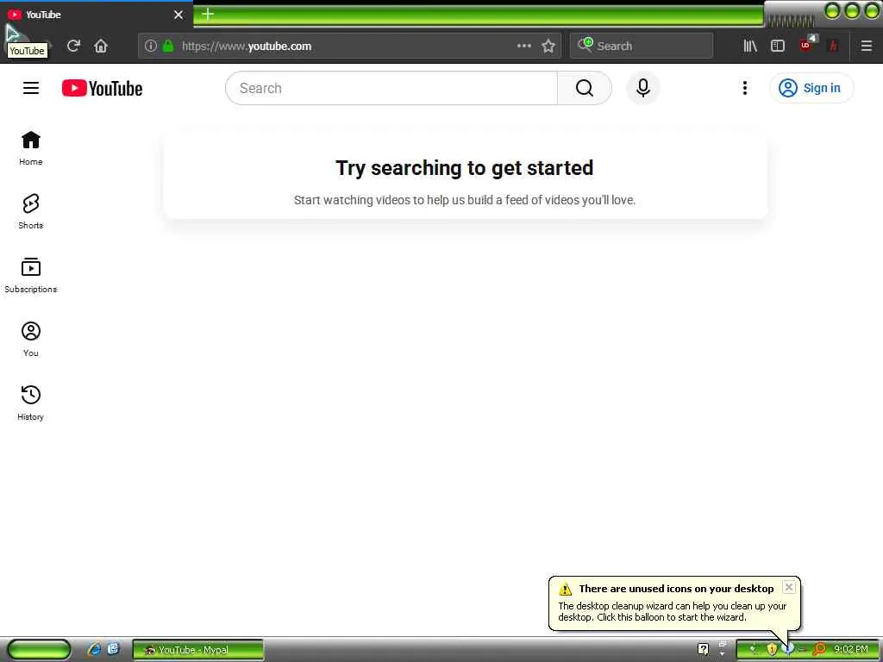Image resolution: width=883 pixels, height=662 pixels.
Task: Open a new tab with plus button
Action: [x=208, y=14]
